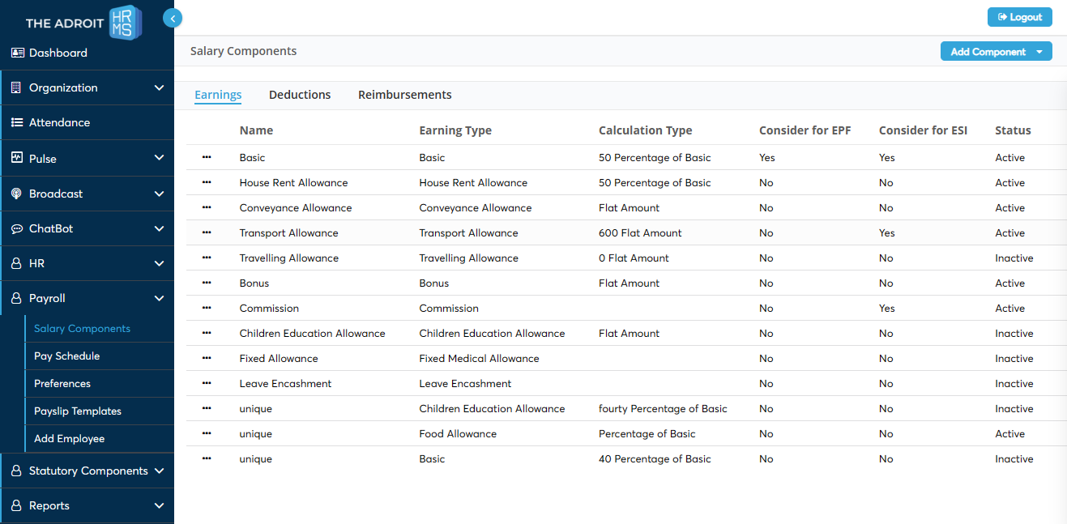Screen dimensions: 1067x524
Task: Click the Logout button
Action: pos(1020,17)
